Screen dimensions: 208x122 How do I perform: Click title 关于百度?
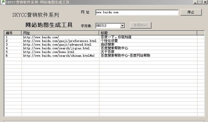click(107, 52)
